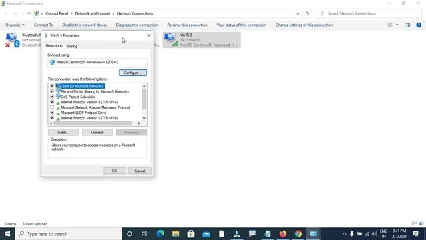The image size is (426, 240).
Task: Switch to the Sharing tab
Action: coord(72,46)
